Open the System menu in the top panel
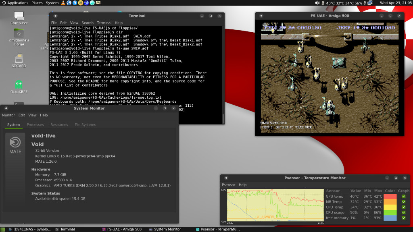The width and height of the screenshot is (413, 232). 52,3
